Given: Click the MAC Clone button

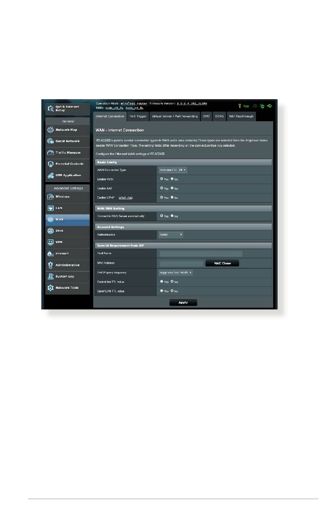Looking at the screenshot, I should [x=222, y=263].
